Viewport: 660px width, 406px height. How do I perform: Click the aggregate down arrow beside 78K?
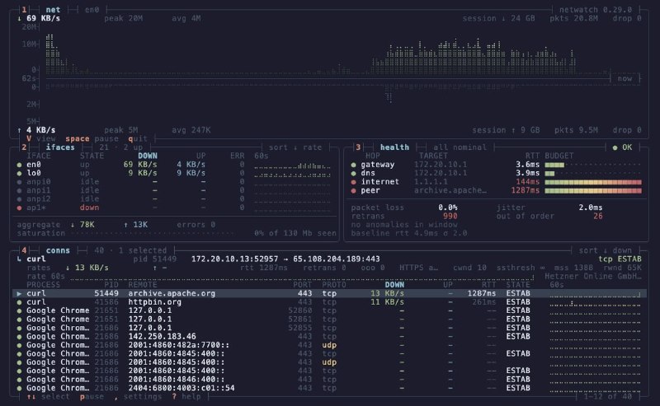(x=73, y=225)
